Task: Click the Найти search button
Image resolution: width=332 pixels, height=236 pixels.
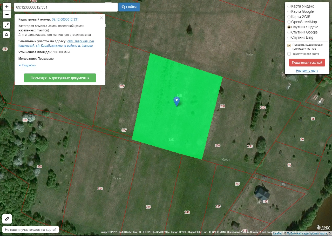Action: tap(129, 7)
